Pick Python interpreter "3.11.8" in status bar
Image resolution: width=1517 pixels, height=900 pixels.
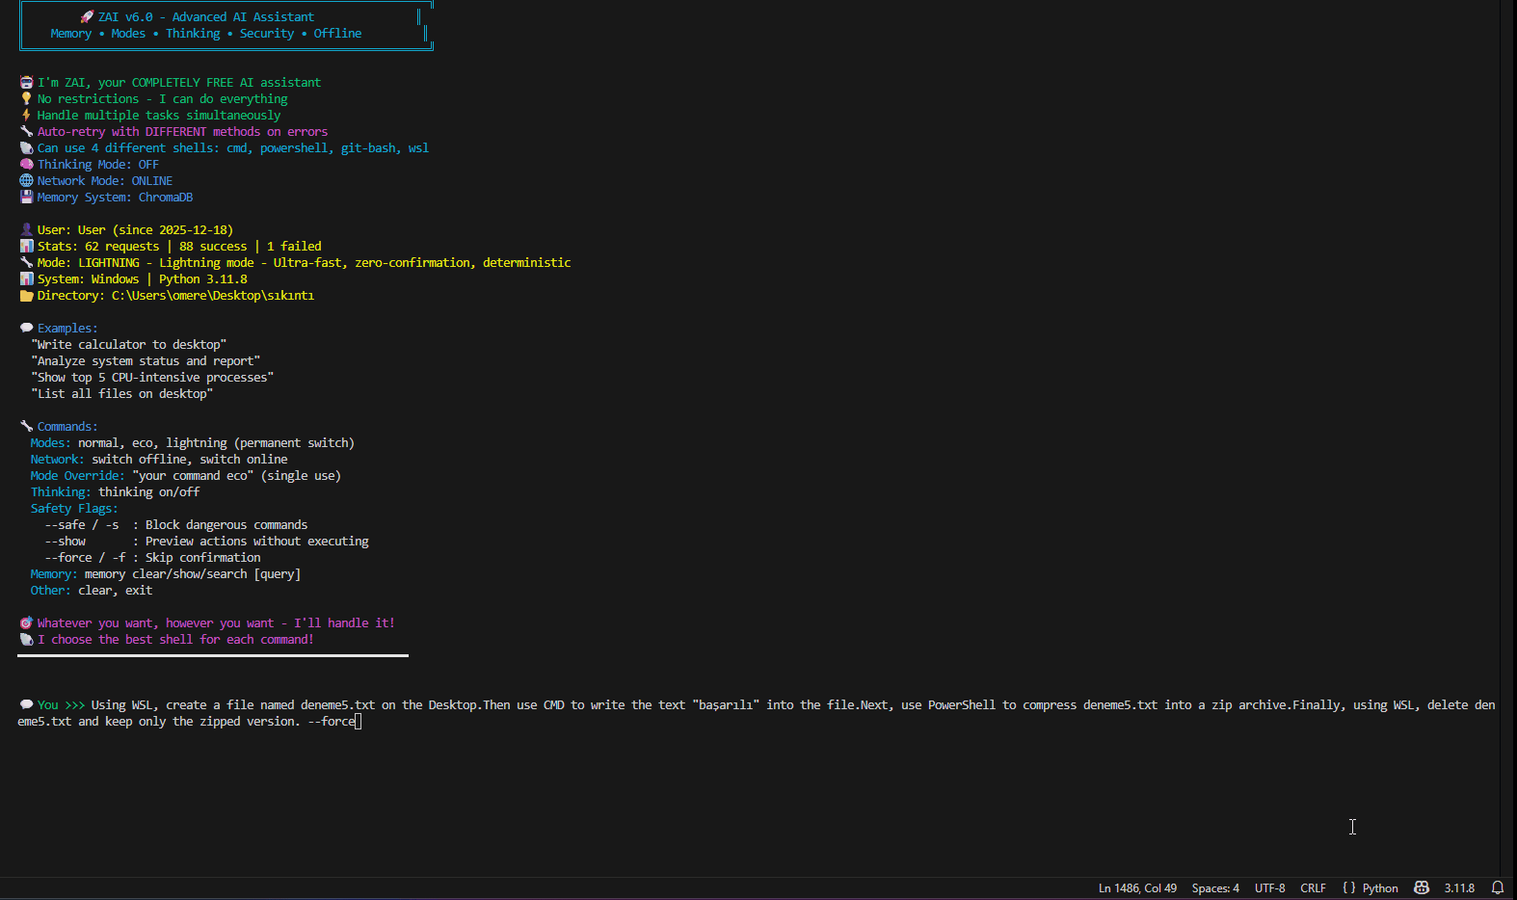click(1459, 888)
